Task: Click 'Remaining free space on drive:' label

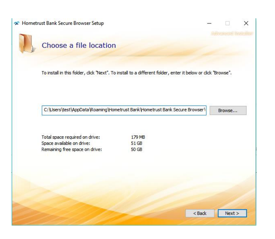Action: (71, 149)
